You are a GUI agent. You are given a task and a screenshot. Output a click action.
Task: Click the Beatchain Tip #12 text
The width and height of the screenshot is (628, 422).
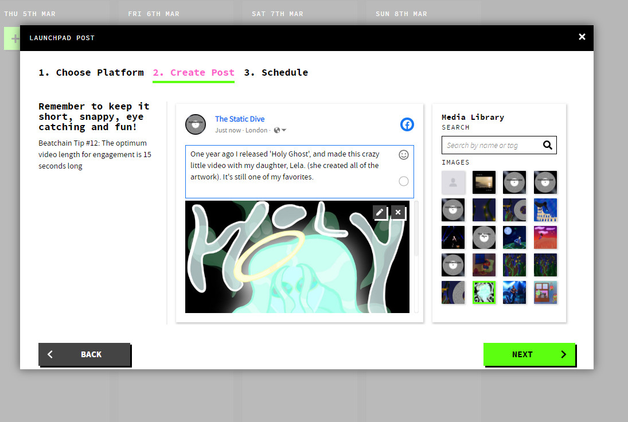pos(95,155)
